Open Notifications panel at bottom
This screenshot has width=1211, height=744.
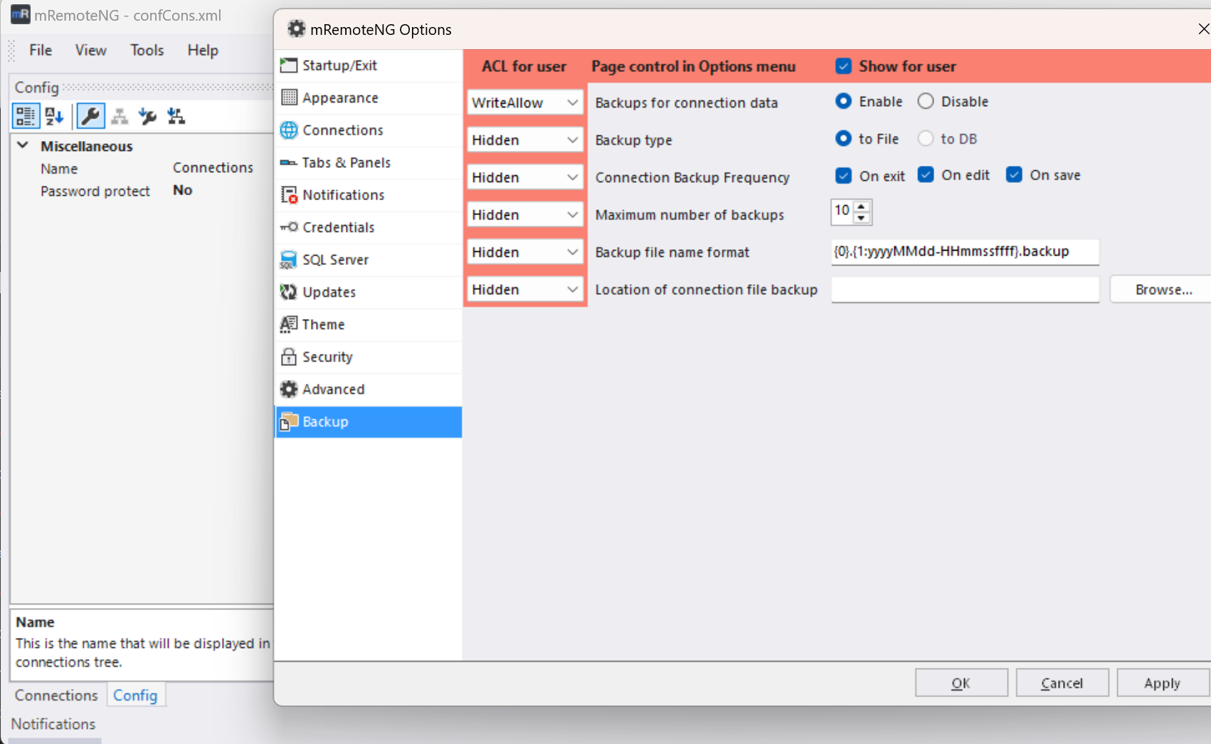[53, 723]
